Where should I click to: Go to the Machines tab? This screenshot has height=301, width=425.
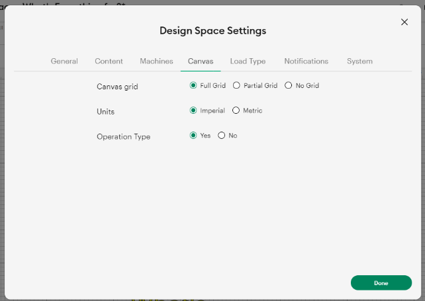tap(156, 62)
